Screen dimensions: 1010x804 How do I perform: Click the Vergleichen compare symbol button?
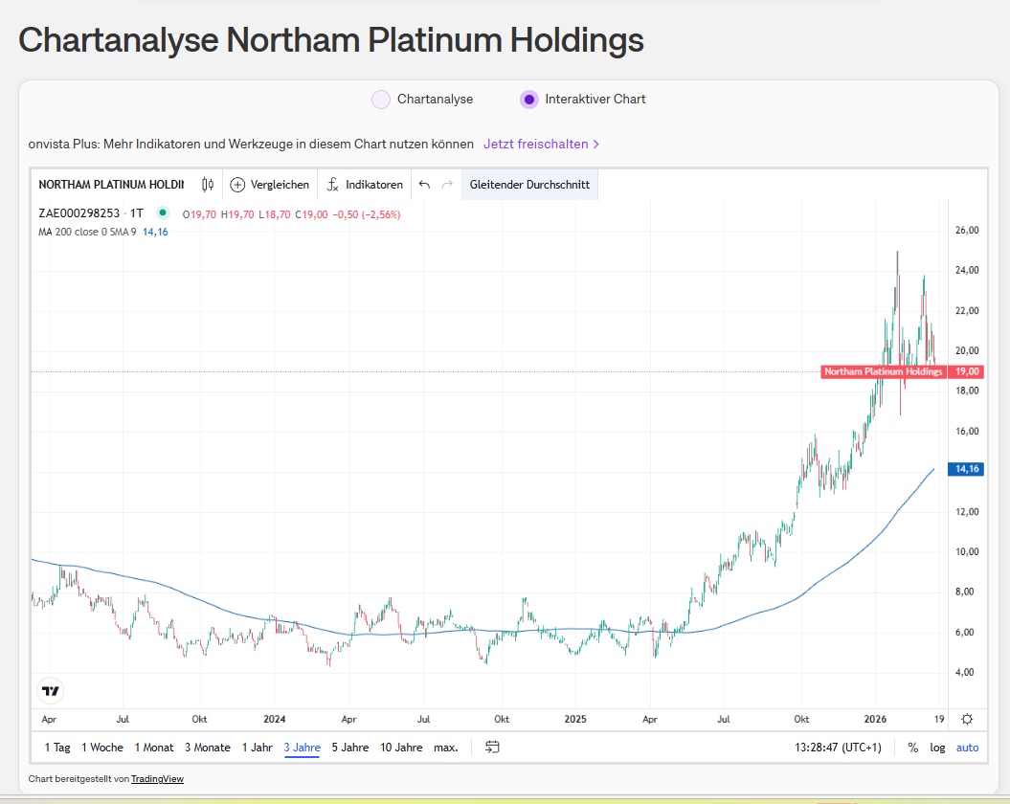point(270,185)
